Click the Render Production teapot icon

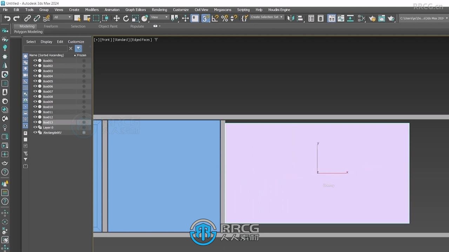click(391, 18)
